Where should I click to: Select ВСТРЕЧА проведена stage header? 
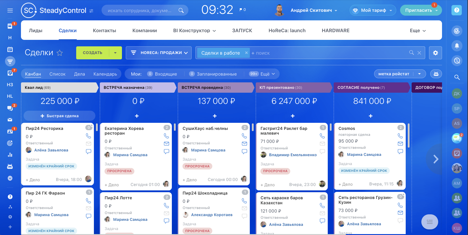216,87
